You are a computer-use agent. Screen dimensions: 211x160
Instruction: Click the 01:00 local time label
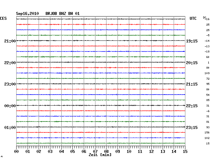10,127
